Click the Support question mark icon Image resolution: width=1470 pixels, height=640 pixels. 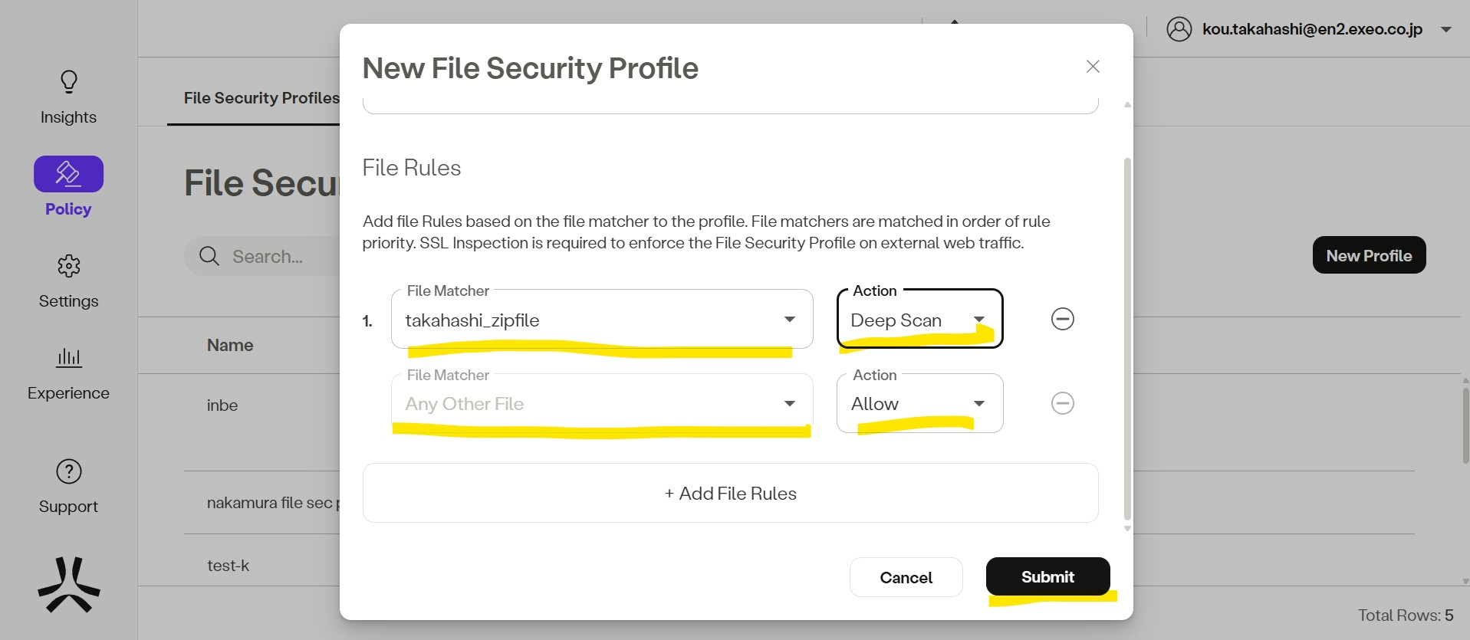pos(68,471)
